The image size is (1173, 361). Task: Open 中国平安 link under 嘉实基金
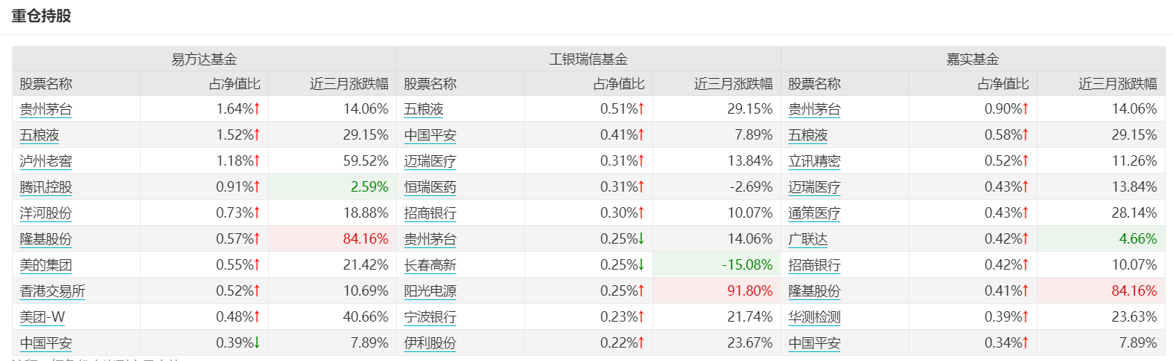point(814,343)
